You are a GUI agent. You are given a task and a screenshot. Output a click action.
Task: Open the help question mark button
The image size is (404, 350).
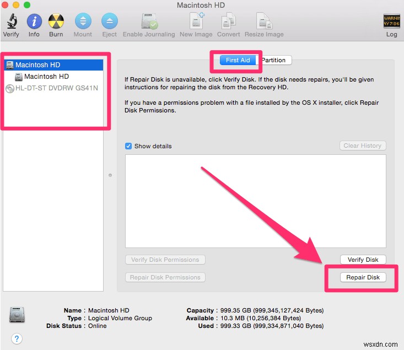point(17,338)
